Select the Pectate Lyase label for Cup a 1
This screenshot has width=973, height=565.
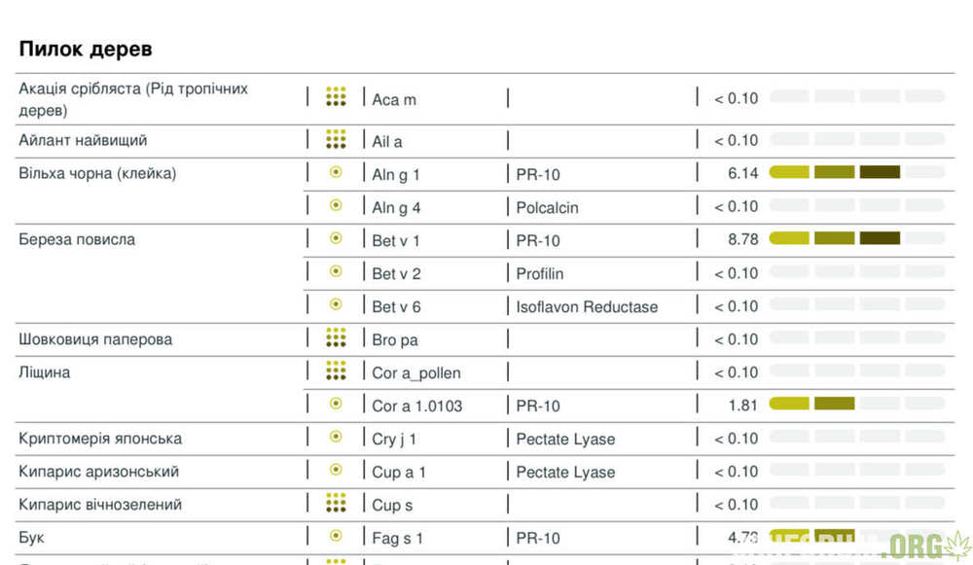[x=566, y=472]
